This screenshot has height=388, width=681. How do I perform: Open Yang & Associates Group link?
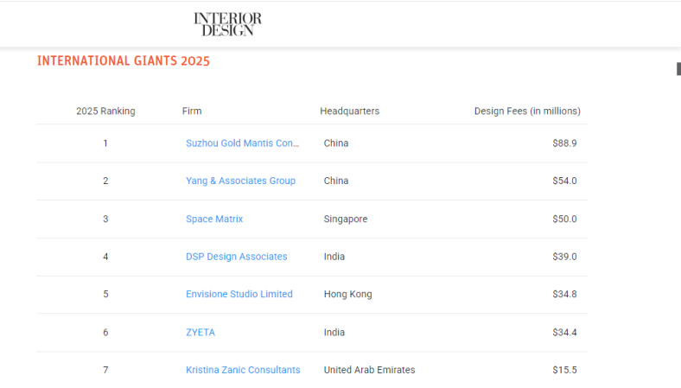(240, 181)
